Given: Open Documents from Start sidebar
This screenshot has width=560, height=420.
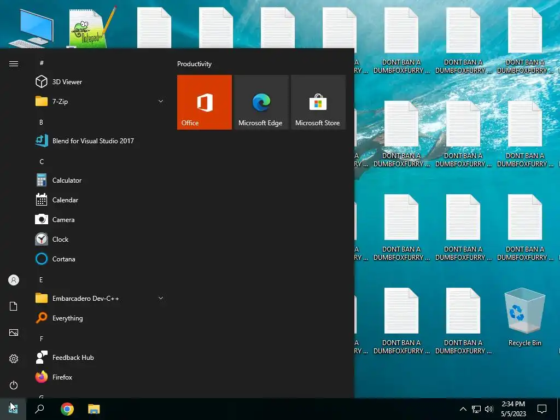Looking at the screenshot, I should tap(14, 306).
